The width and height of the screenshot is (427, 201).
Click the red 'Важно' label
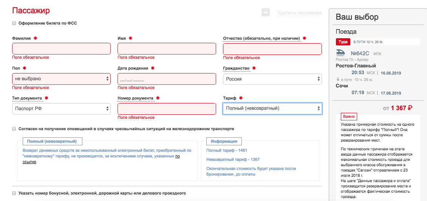[x=349, y=117]
